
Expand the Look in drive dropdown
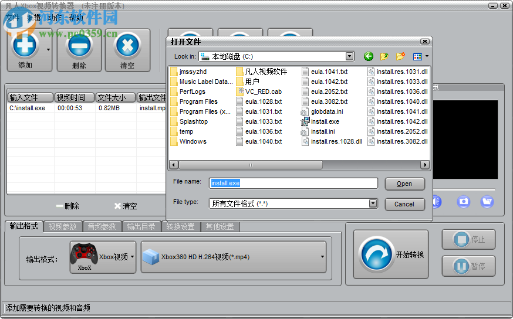(x=350, y=56)
